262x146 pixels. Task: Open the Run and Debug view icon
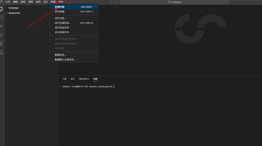pyautogui.click(x=1, y=35)
